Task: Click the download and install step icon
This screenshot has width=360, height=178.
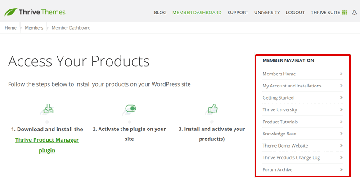Action: click(48, 109)
